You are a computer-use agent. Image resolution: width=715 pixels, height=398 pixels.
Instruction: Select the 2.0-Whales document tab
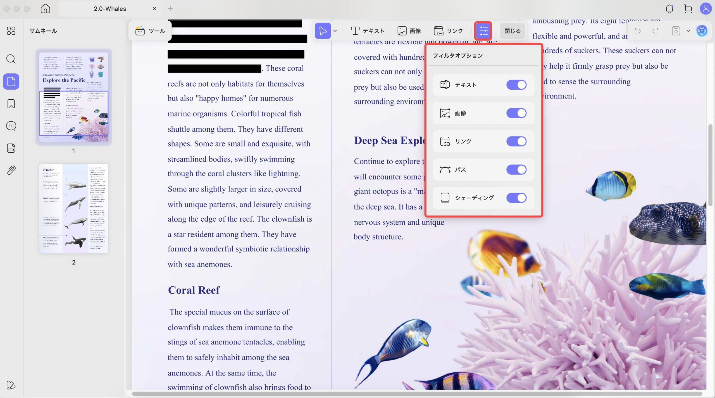pyautogui.click(x=110, y=9)
